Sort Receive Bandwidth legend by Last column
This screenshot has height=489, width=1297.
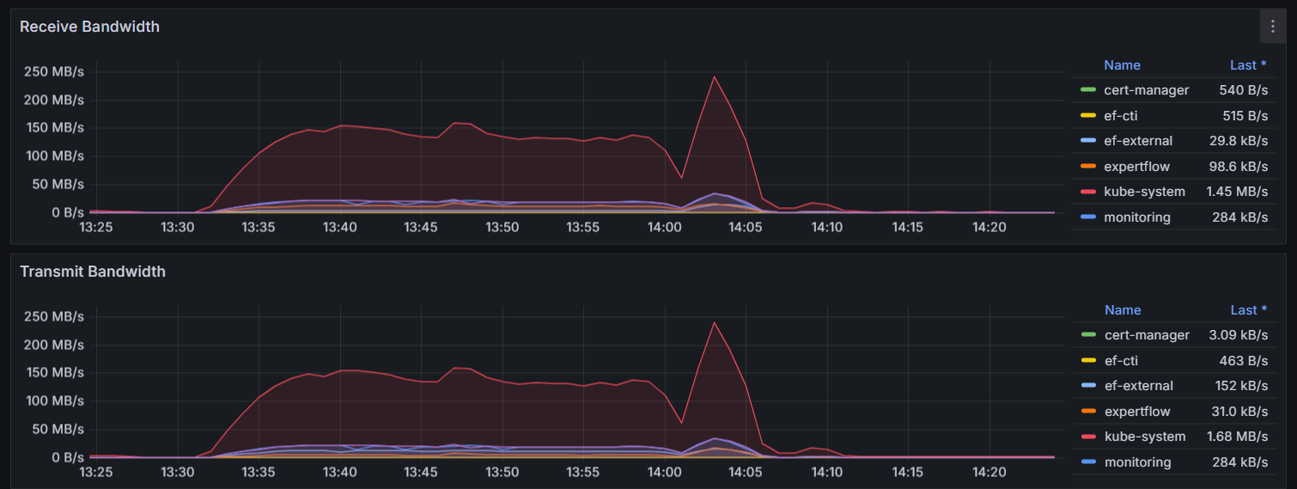coord(1247,65)
